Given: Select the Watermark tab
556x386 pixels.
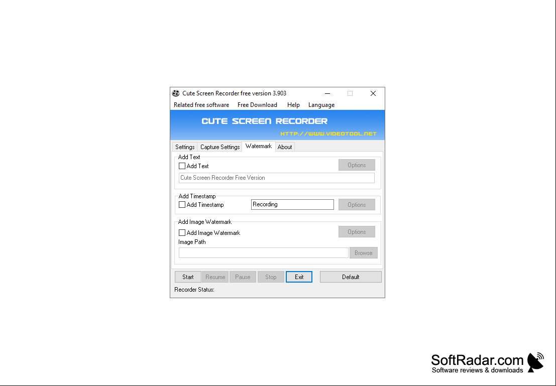Looking at the screenshot, I should click(259, 146).
